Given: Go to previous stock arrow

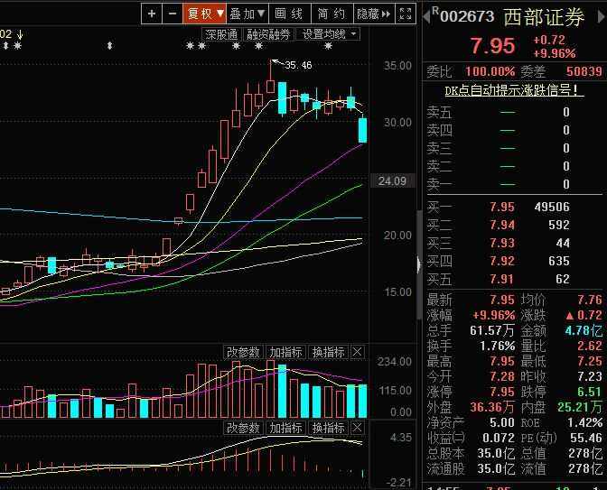Looking at the screenshot, I should 426,16.
